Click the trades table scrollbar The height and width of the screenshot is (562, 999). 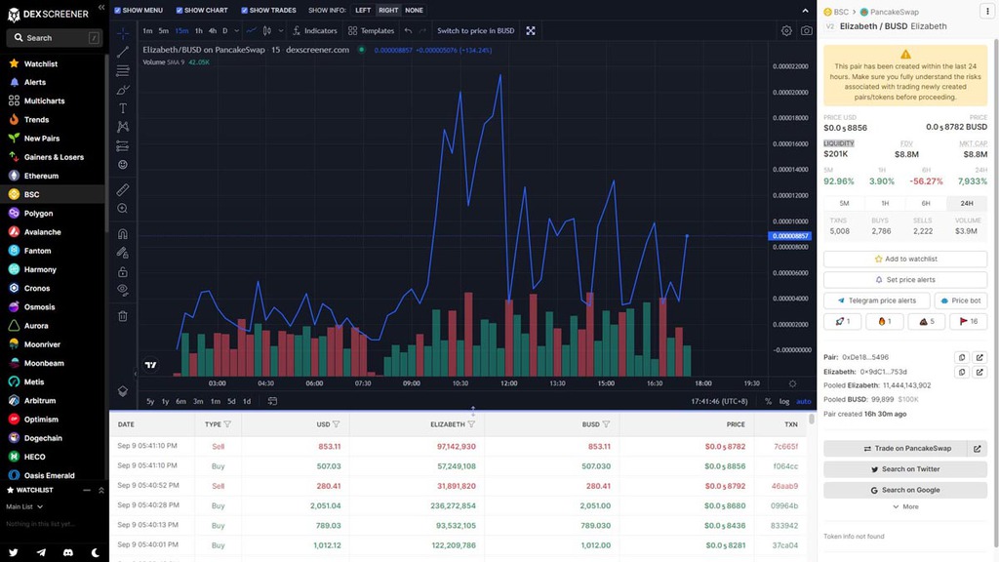[x=811, y=420]
